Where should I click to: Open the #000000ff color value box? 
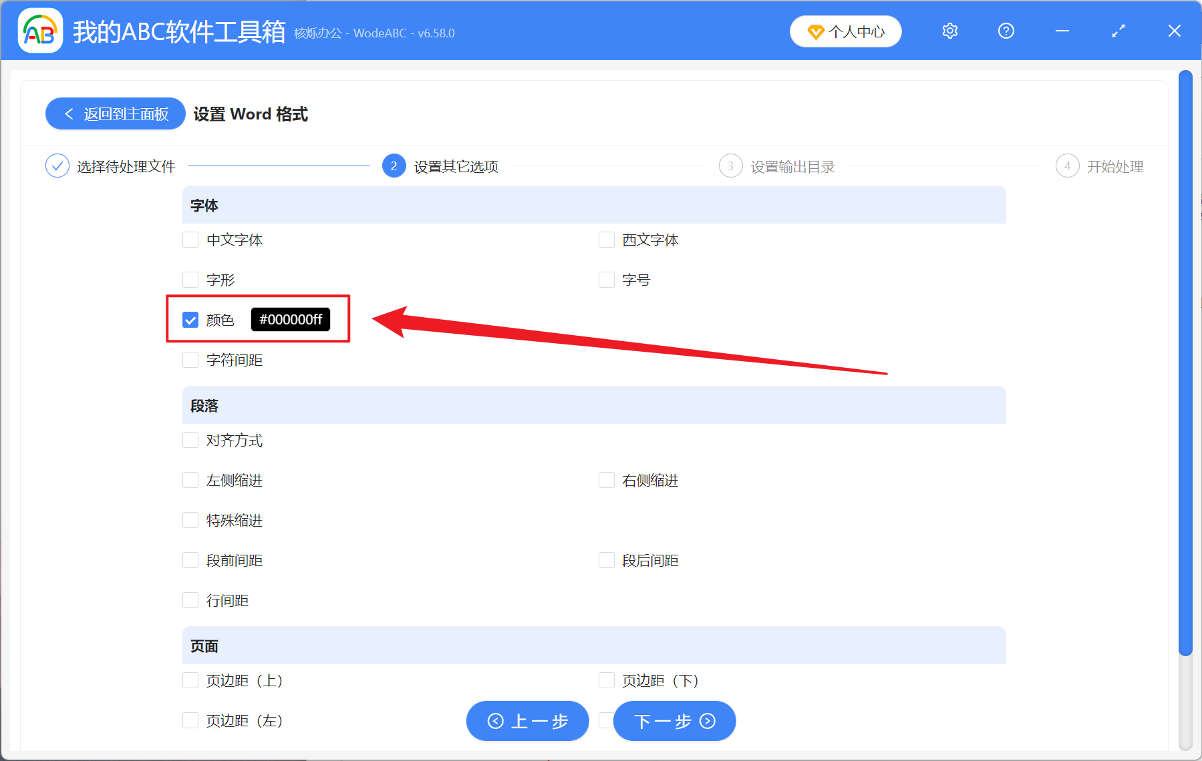(290, 320)
